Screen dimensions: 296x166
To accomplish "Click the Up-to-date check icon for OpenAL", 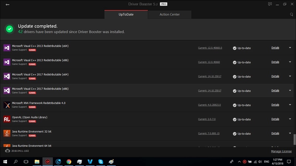I will click(235, 120).
